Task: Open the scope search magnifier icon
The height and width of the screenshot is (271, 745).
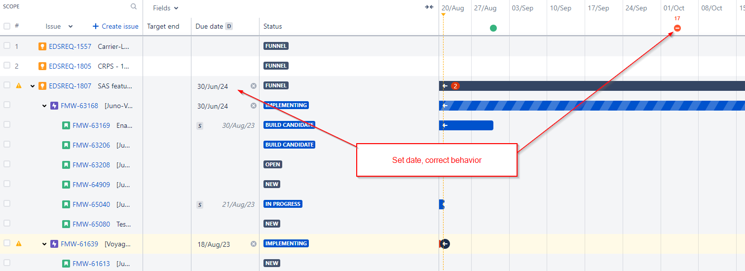Action: (134, 7)
